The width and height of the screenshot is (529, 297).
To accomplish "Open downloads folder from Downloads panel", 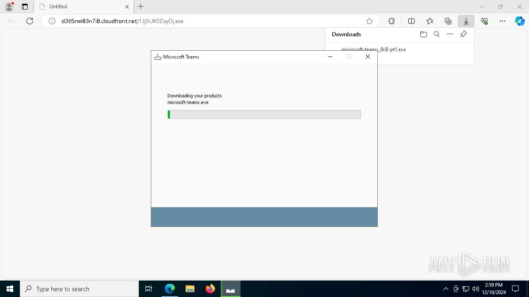I will pos(423,34).
